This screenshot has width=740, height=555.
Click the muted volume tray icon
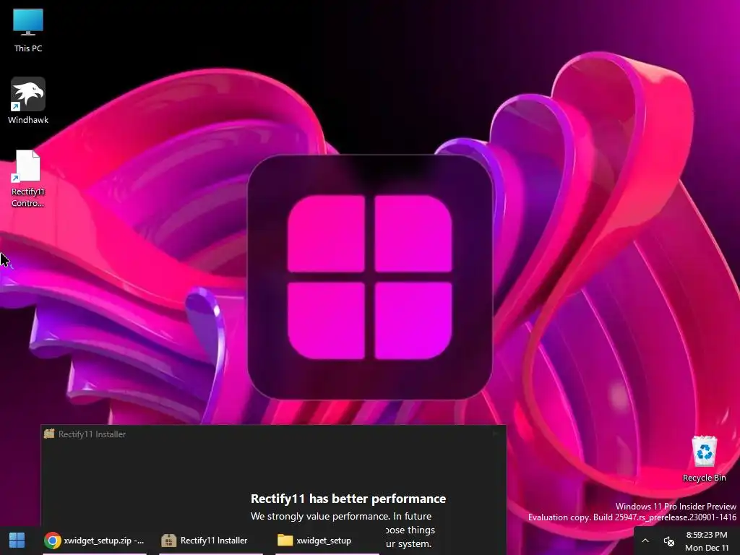pyautogui.click(x=668, y=541)
